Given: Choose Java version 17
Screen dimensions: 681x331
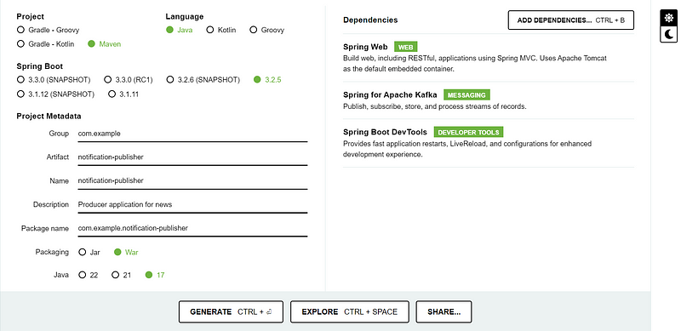Looking at the screenshot, I should [155, 275].
